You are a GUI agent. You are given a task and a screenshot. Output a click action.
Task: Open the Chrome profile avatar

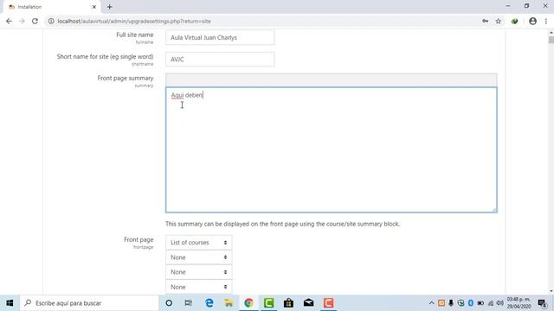point(533,21)
